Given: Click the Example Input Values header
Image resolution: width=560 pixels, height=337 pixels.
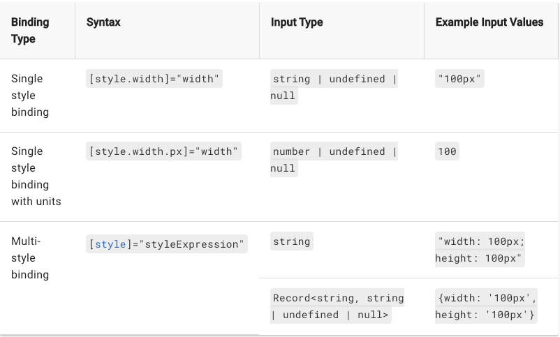Looking at the screenshot, I should point(489,22).
